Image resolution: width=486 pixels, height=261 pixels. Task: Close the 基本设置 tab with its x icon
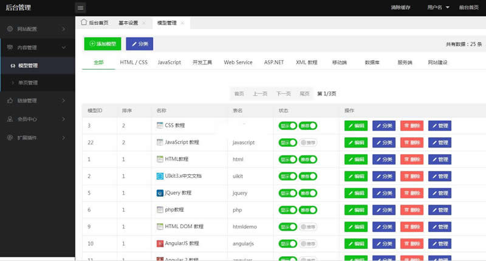click(x=144, y=23)
